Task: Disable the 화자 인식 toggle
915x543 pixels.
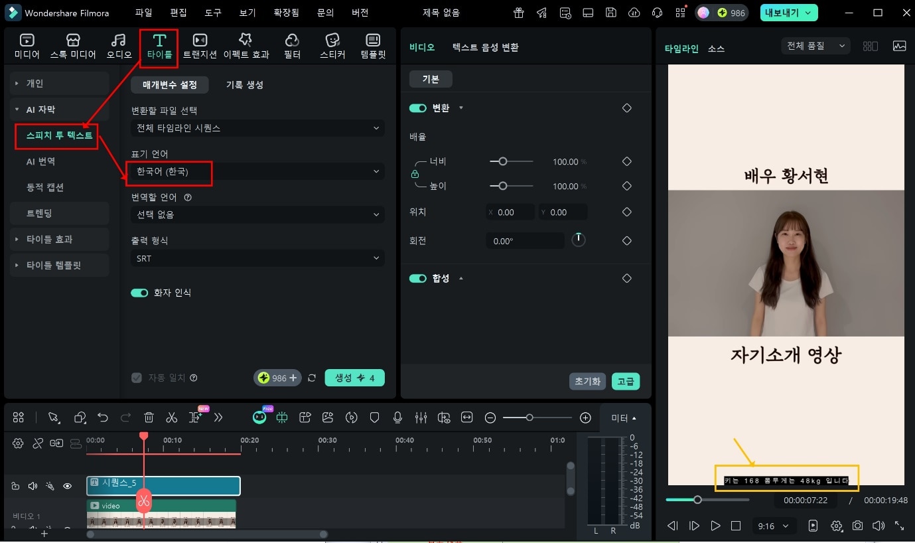Action: click(139, 292)
